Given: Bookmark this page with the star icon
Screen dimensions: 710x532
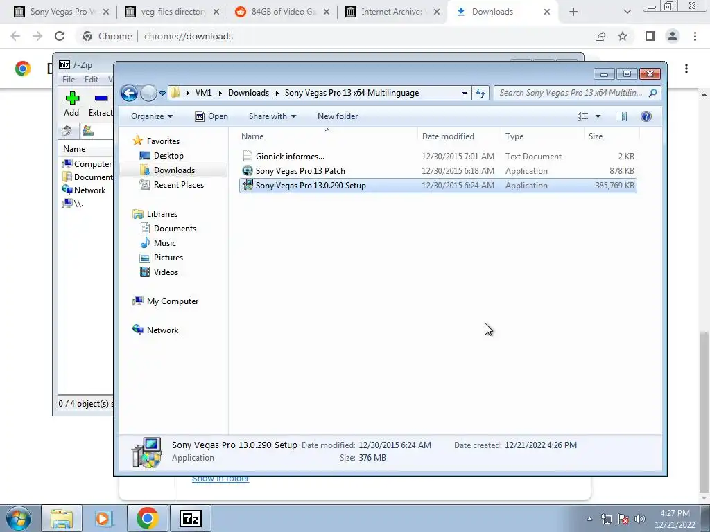Looking at the screenshot, I should coord(623,36).
